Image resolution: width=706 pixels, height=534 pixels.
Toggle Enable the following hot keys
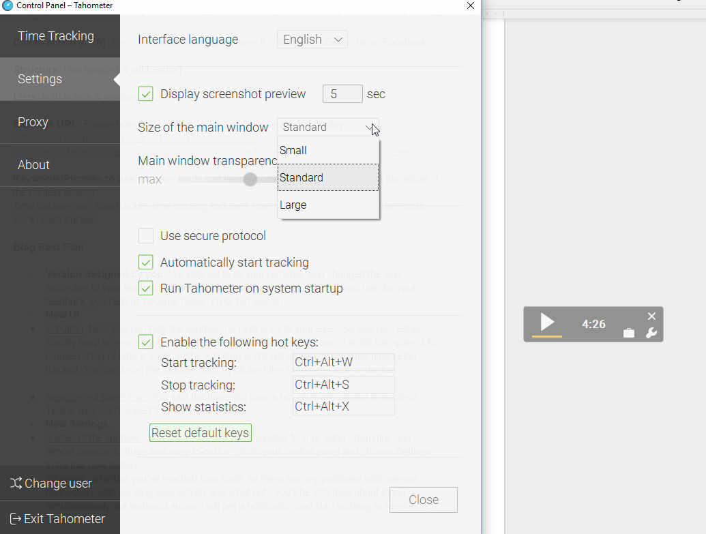pyautogui.click(x=146, y=342)
